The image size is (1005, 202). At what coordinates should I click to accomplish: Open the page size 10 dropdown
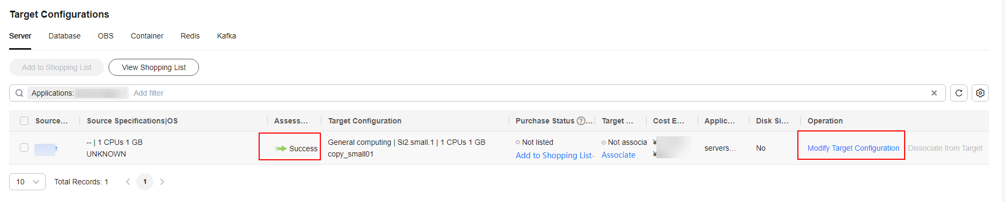pos(27,182)
